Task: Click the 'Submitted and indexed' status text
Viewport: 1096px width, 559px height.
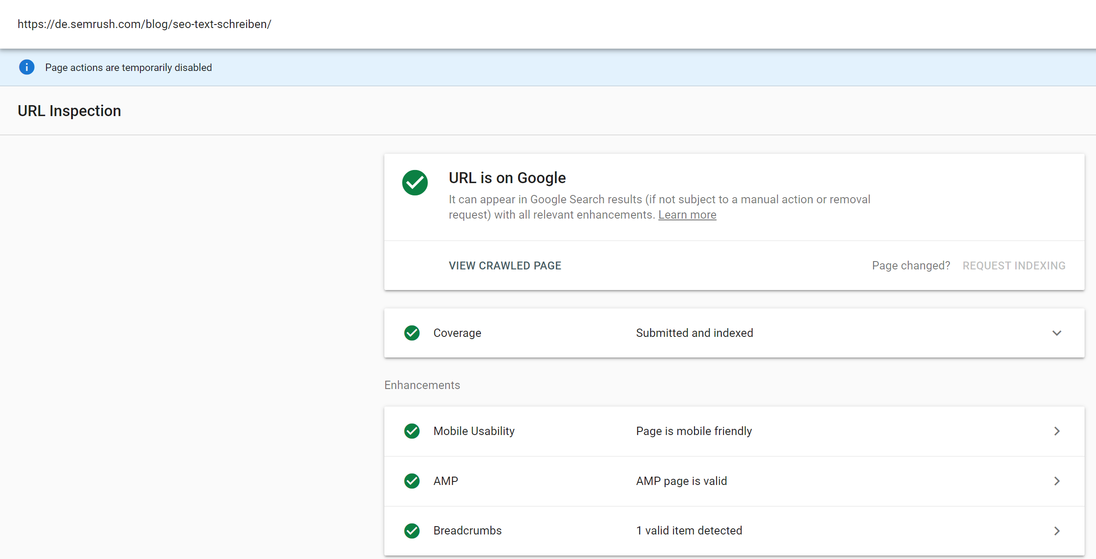Action: point(695,333)
